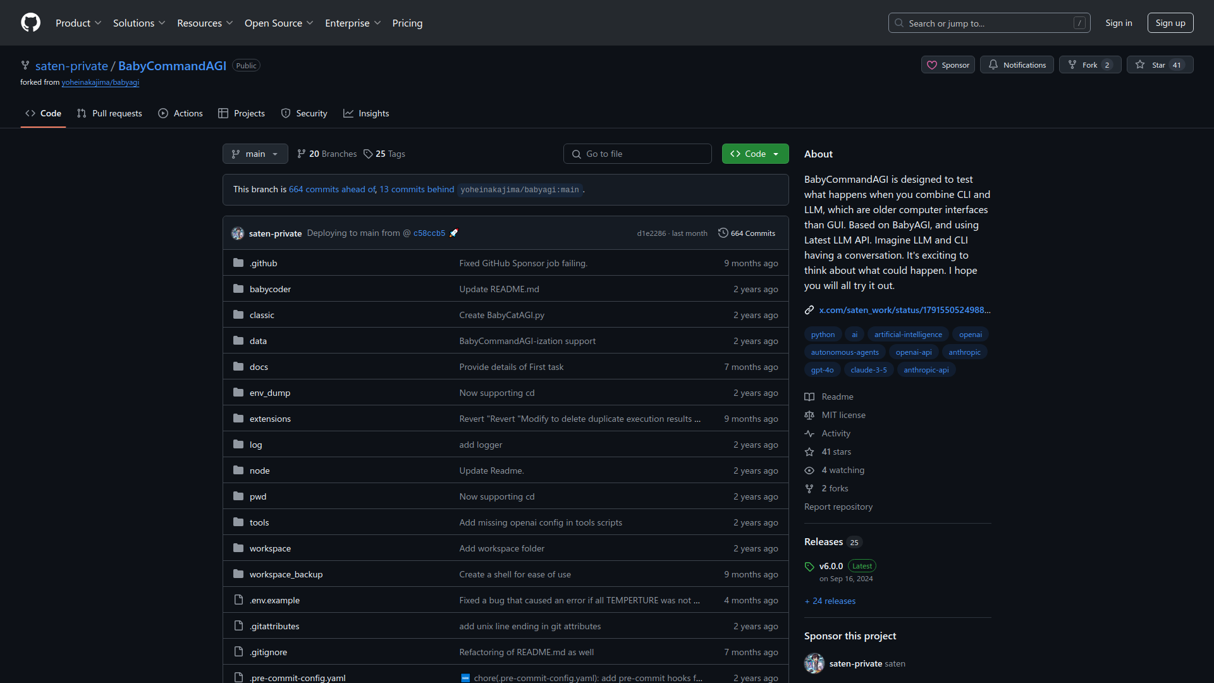Click the Notifications bell icon
Screen dimensions: 1214x683
tap(993, 65)
